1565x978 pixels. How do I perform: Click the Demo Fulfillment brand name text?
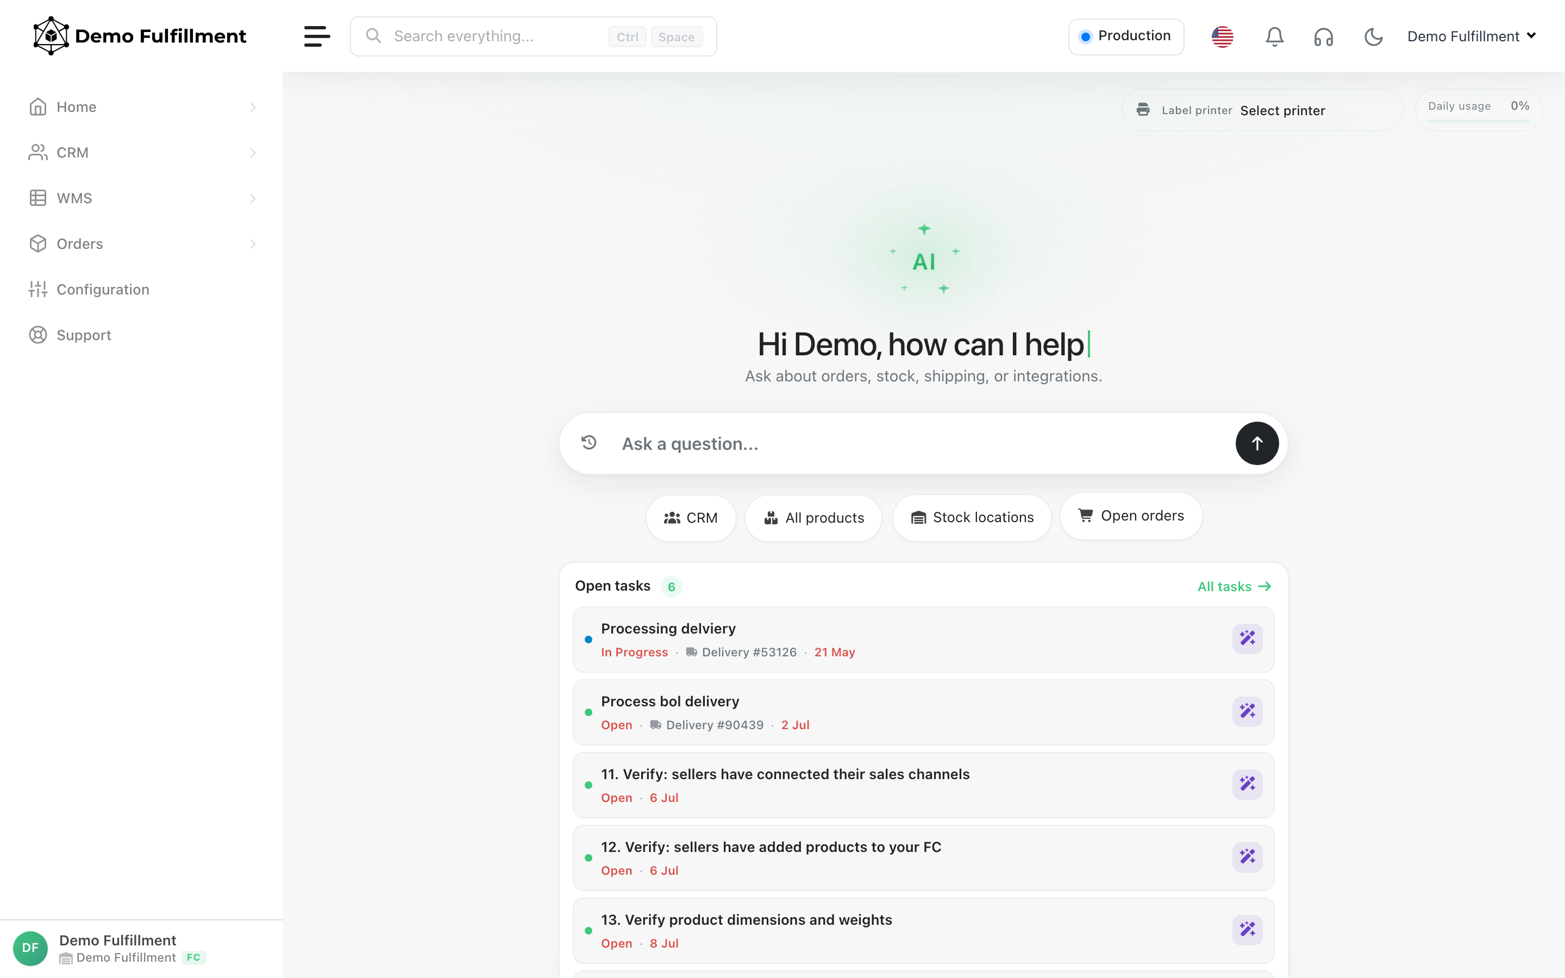160,36
